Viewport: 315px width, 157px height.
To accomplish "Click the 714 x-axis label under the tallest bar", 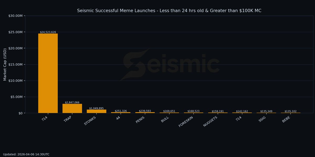I will [45, 119].
